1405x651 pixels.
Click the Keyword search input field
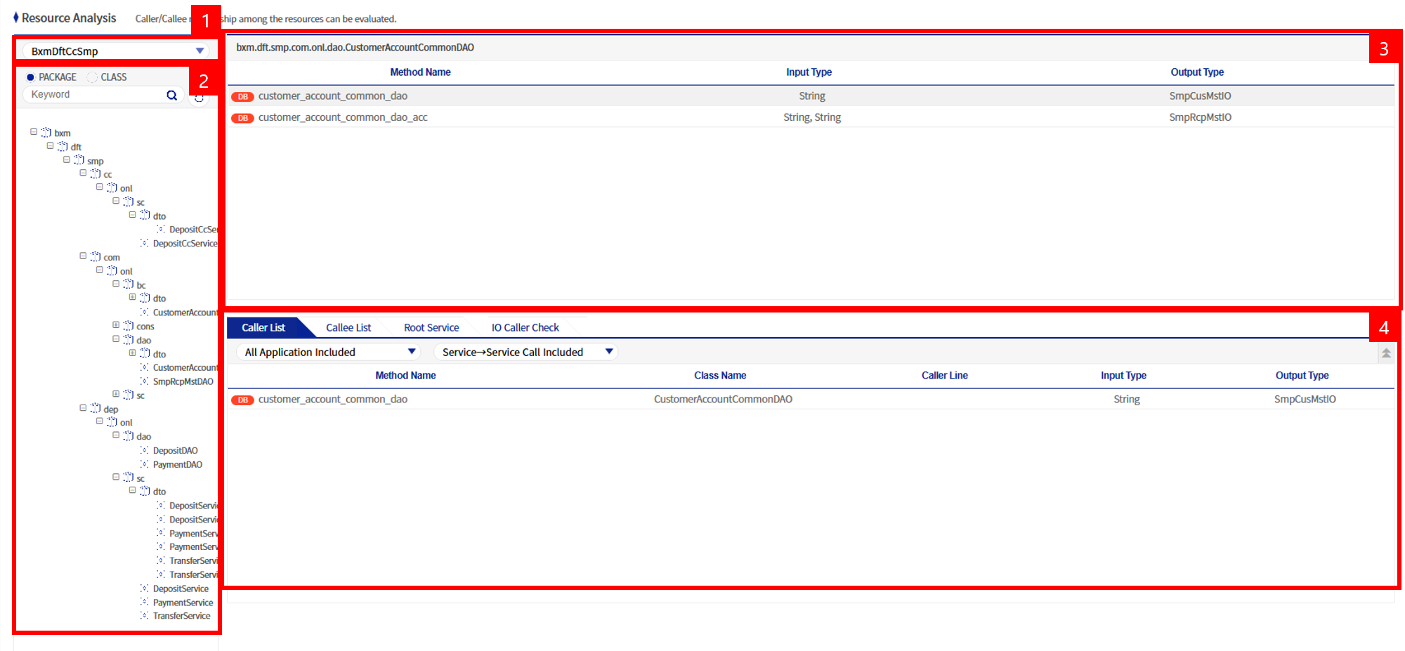click(95, 95)
